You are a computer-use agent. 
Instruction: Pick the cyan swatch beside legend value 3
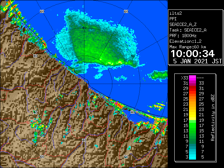(192, 157)
